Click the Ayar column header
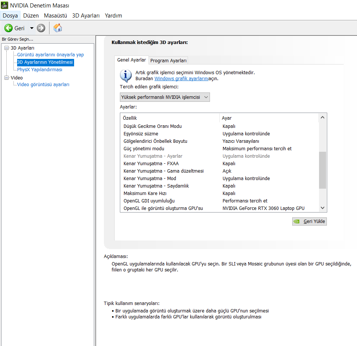357x346 pixels. coord(269,118)
